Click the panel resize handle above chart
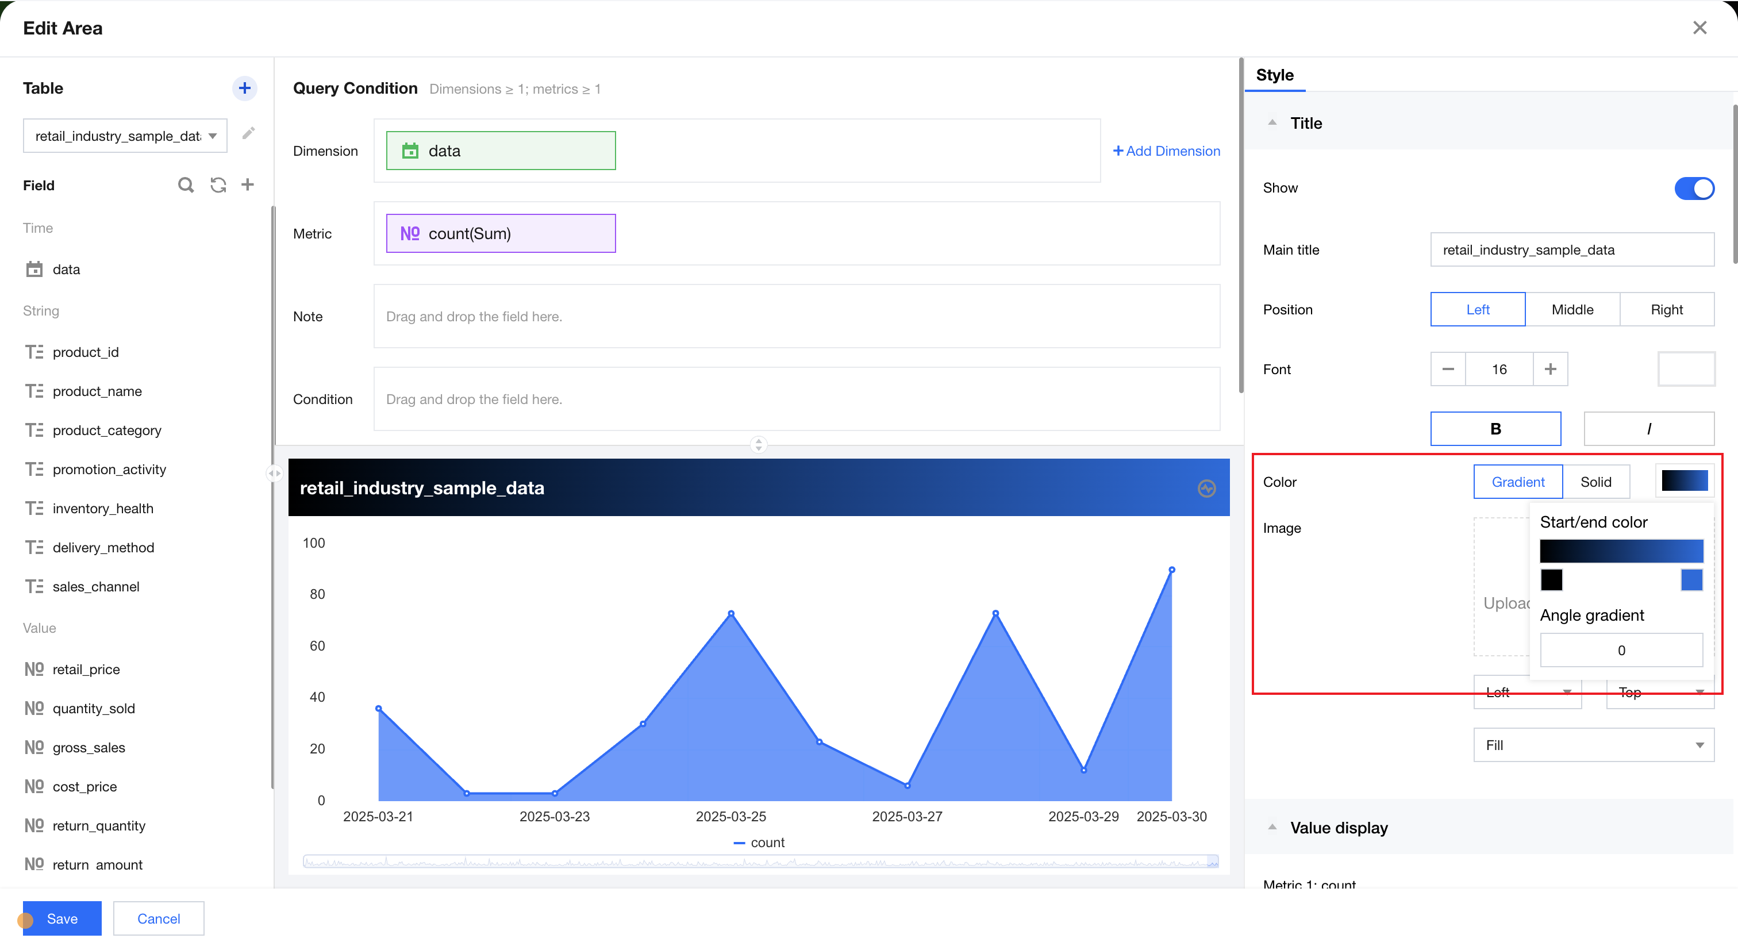This screenshot has width=1738, height=946. (x=758, y=444)
